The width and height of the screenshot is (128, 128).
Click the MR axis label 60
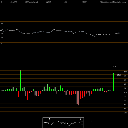point(125,80)
